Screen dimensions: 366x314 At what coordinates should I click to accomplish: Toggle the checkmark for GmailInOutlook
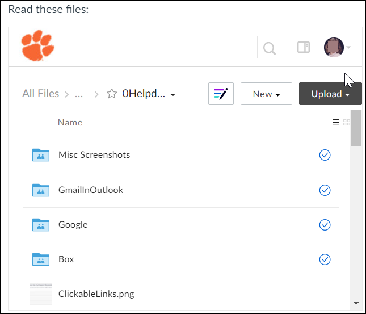(325, 190)
